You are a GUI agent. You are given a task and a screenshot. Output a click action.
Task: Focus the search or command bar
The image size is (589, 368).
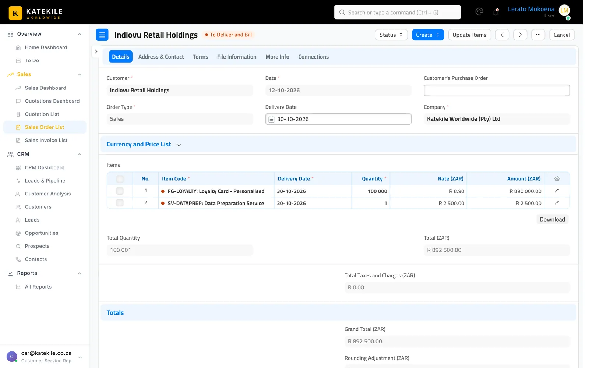(397, 12)
